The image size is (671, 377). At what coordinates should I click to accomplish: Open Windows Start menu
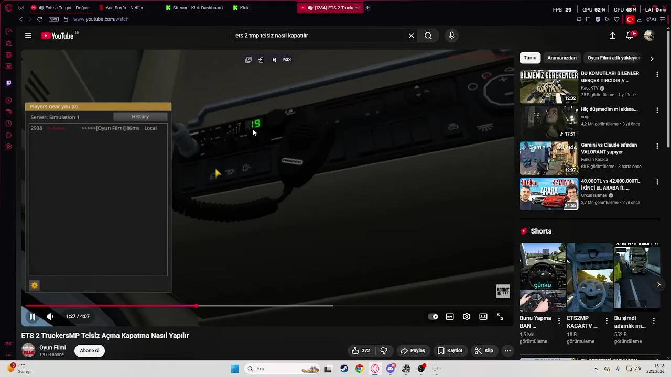(235, 369)
